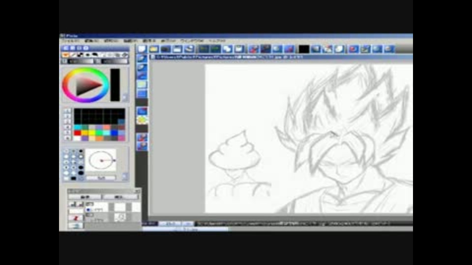
Task: Close the layer panel with its X button
Action: point(137,191)
